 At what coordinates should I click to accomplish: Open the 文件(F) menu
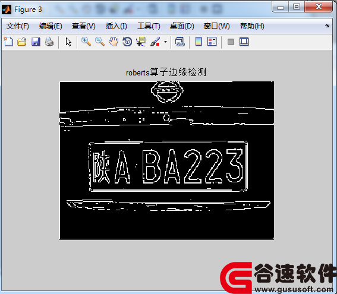pos(18,26)
